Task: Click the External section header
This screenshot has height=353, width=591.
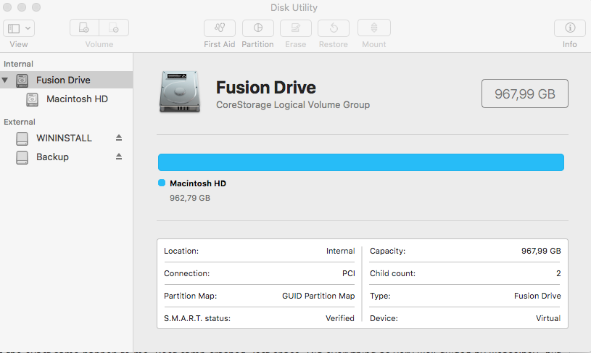Action: [x=20, y=122]
